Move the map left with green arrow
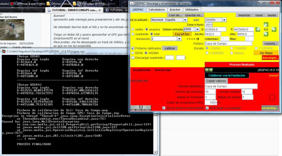282x156 pixels. click(258, 29)
